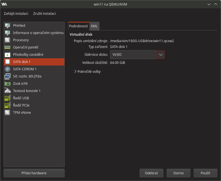Image resolution: width=221 pixels, height=181 pixels.
Task: Select TPM vNone entry
Action: click(x=34, y=113)
